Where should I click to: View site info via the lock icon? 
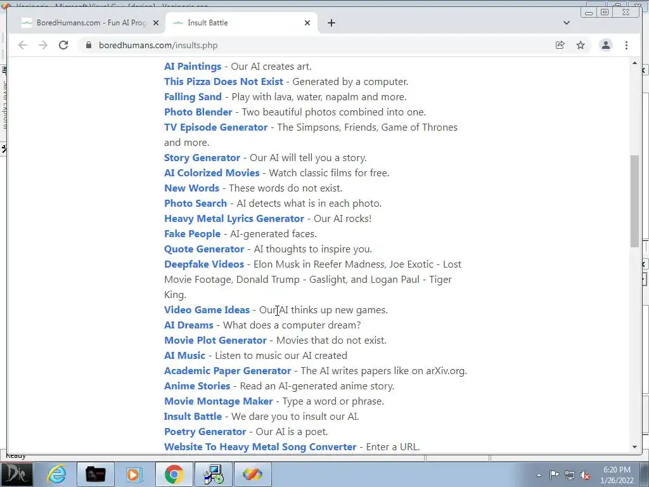coord(89,45)
